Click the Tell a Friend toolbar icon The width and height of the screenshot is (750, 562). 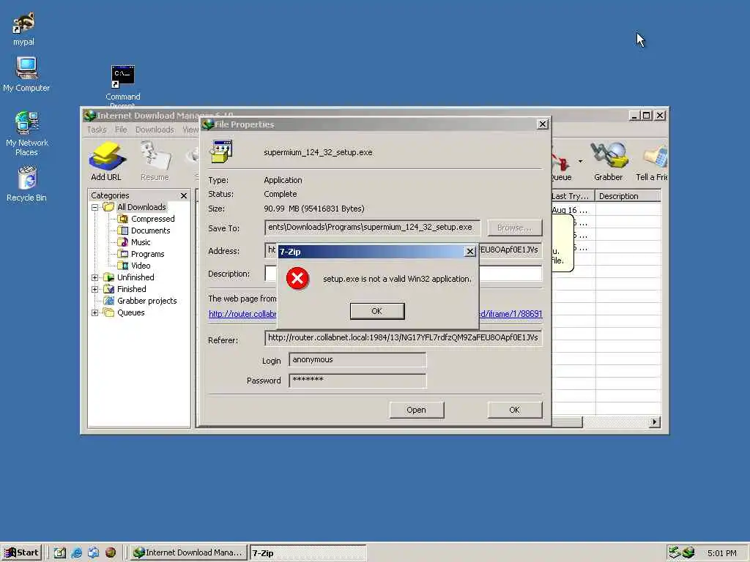(651, 161)
